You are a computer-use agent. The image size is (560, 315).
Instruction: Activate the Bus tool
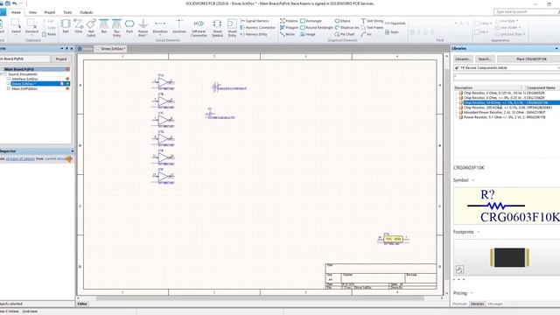104,27
